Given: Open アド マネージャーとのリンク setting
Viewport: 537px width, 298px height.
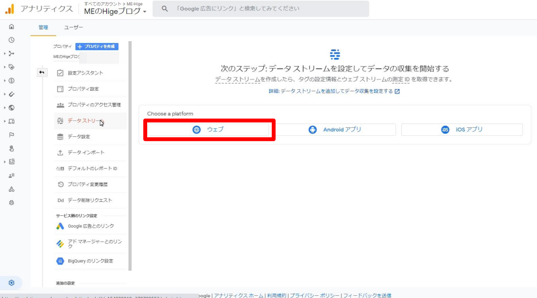Looking at the screenshot, I should click(x=90, y=244).
